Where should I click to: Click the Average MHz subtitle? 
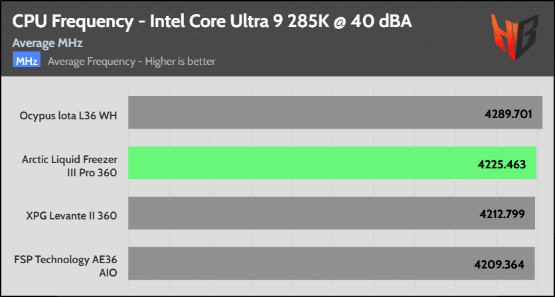pos(48,44)
